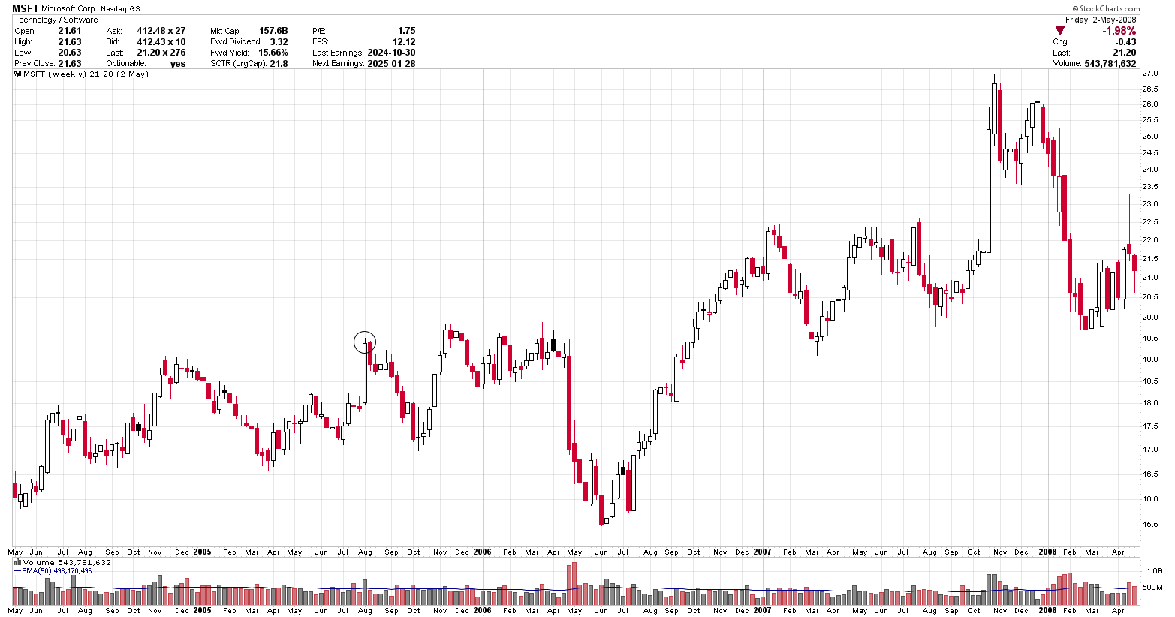The image size is (1175, 617).
Task: Click the Fwd Yield value 15.66%
Action: (273, 53)
